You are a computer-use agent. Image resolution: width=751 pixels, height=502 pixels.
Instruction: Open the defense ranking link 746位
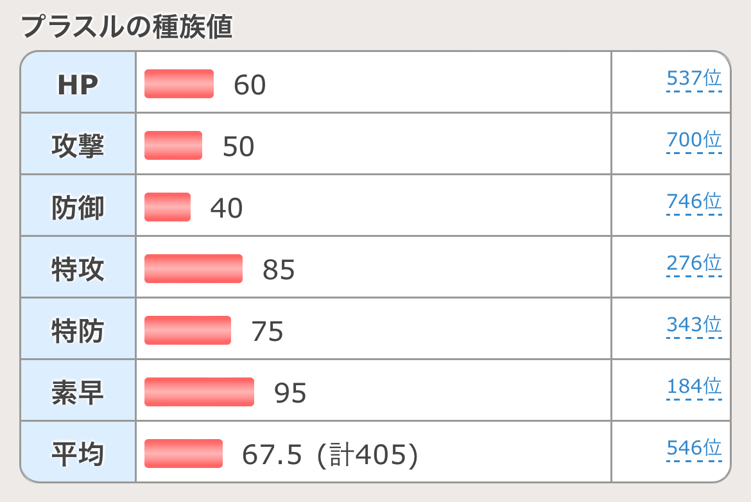[694, 202]
